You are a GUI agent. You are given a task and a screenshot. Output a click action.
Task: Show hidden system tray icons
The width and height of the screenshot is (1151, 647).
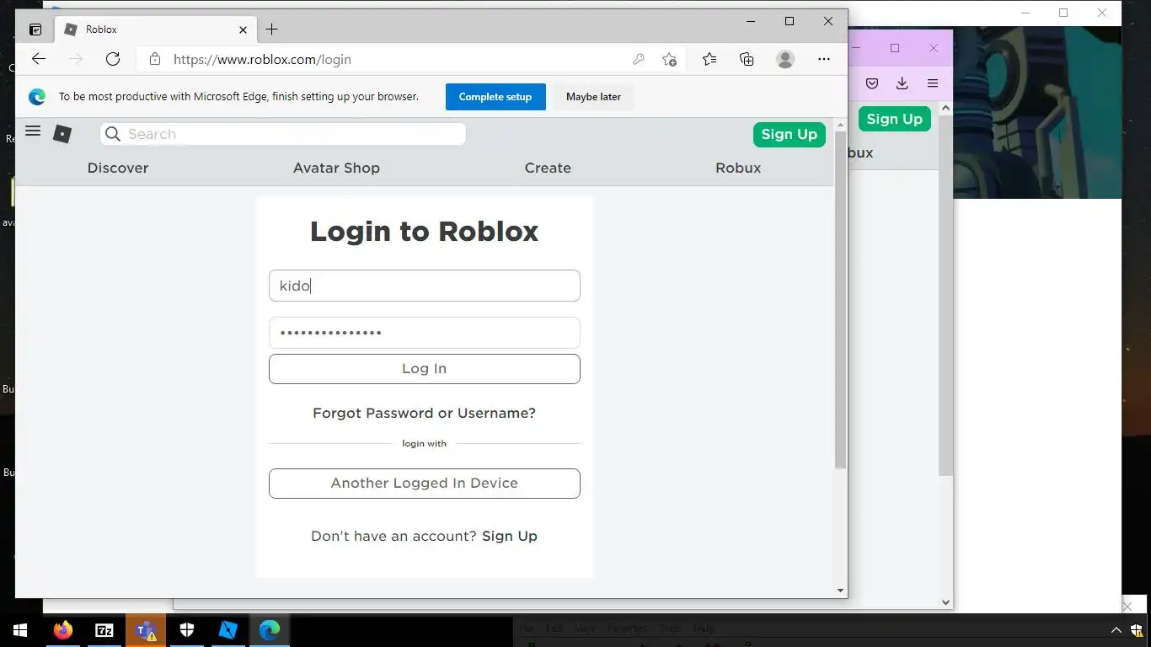click(1116, 630)
